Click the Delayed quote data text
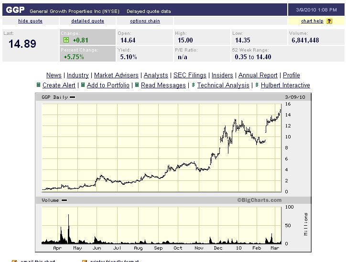Viewport: 346px width, 262px height. pyautogui.click(x=149, y=11)
